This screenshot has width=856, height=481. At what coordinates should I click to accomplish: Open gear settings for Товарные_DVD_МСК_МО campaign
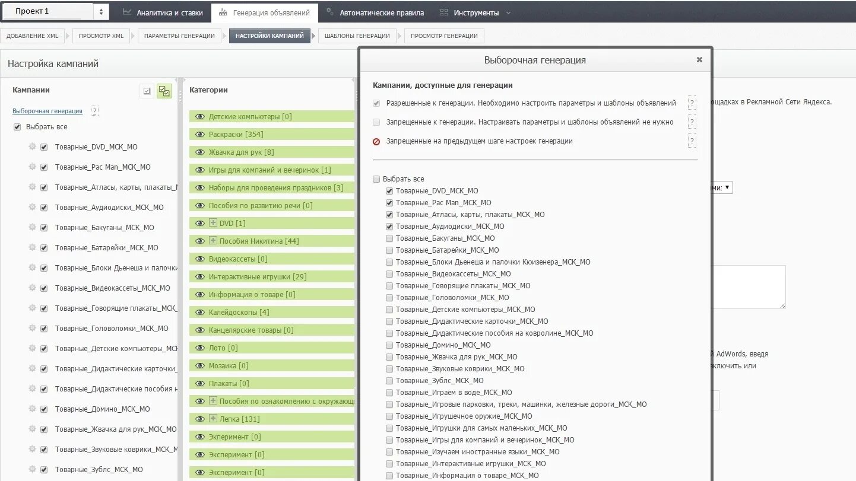pos(32,146)
